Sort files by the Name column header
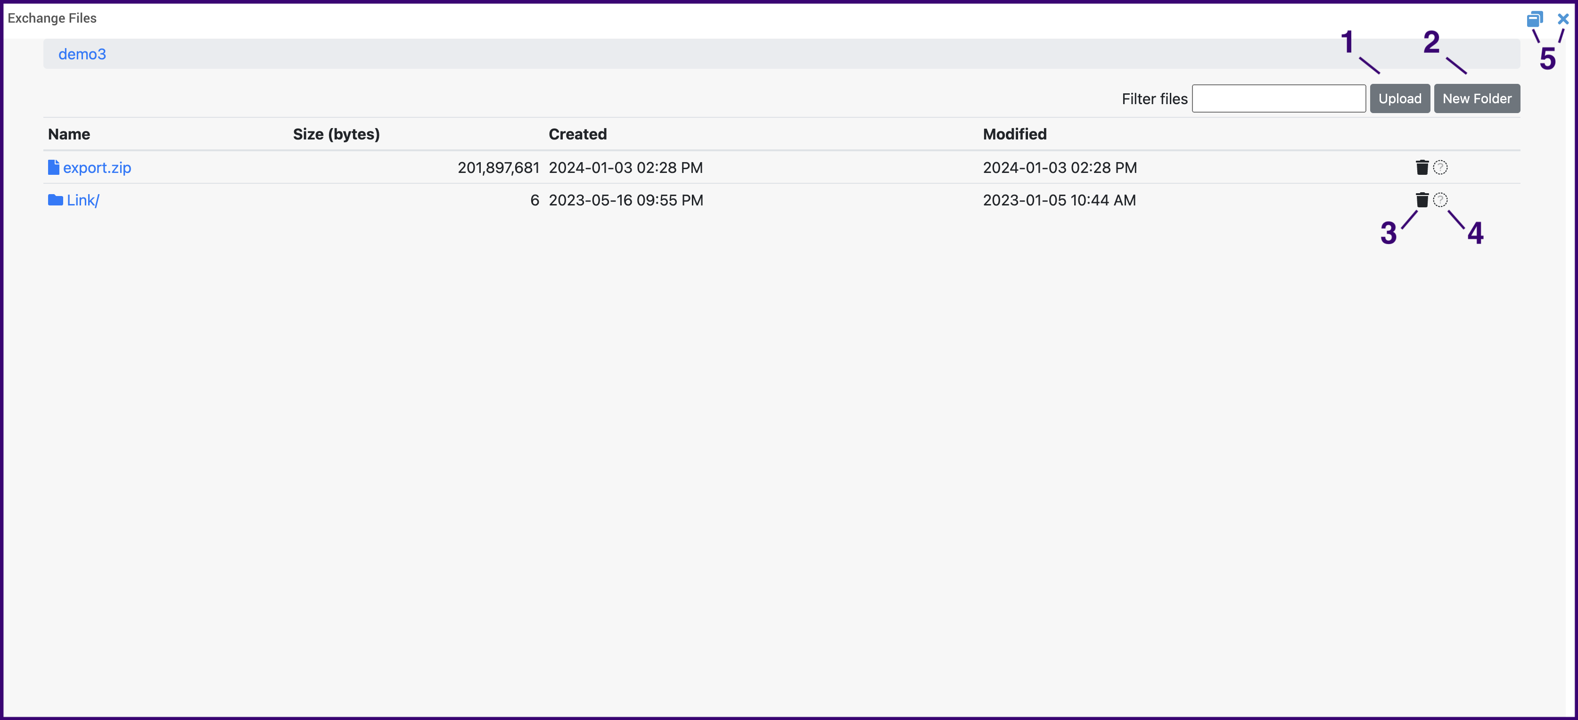The height and width of the screenshot is (720, 1578). click(69, 134)
